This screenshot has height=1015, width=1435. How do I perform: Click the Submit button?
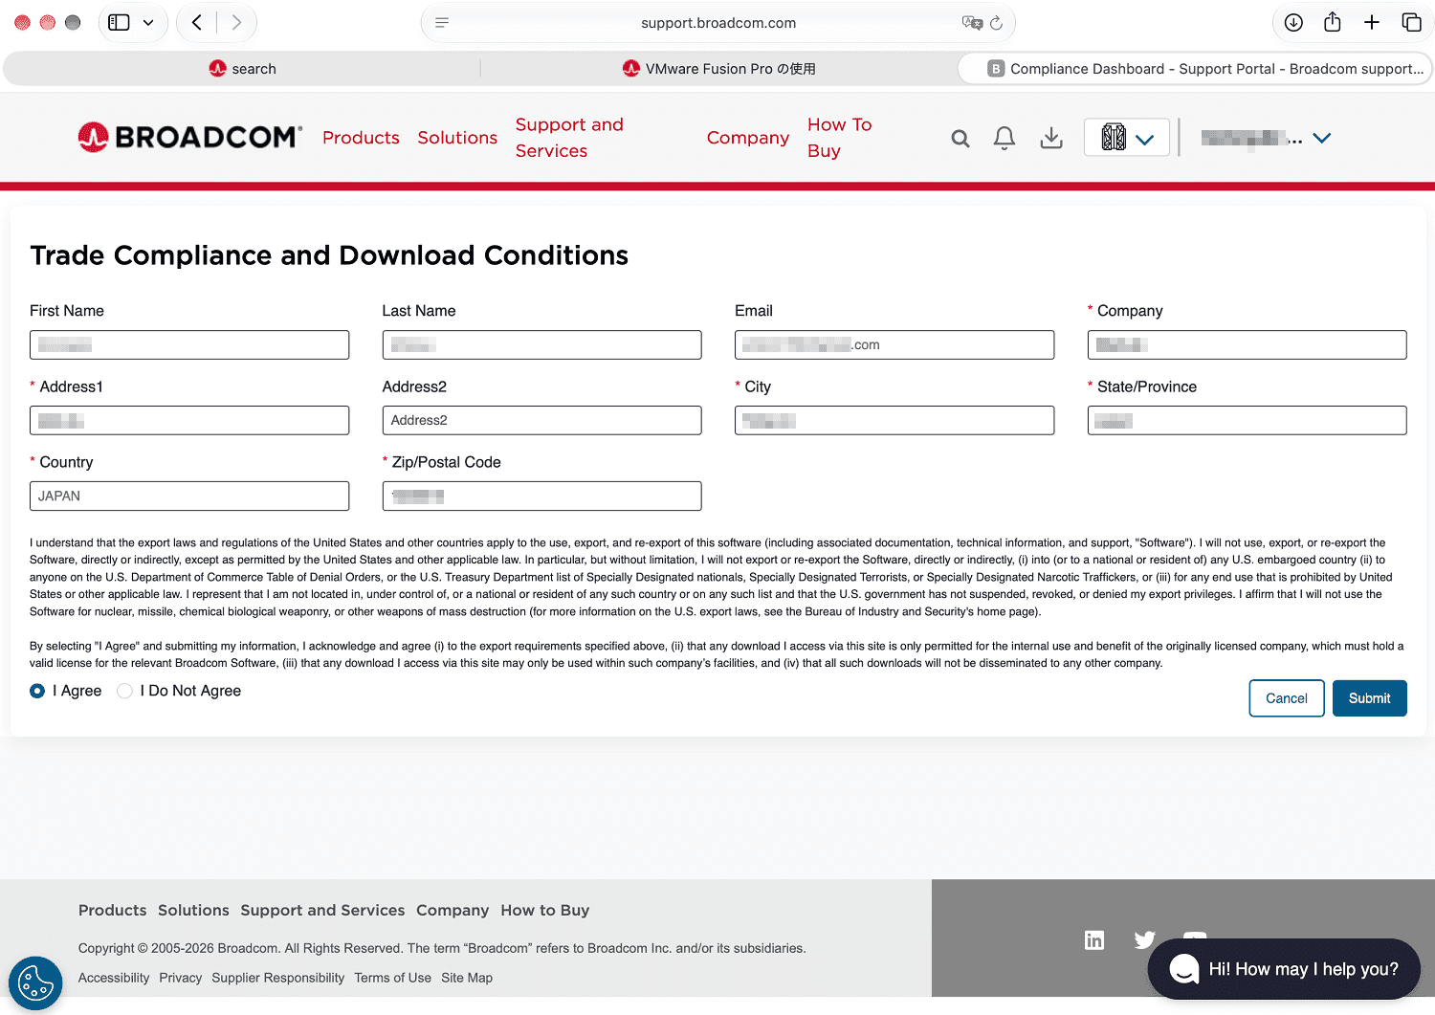tap(1369, 698)
